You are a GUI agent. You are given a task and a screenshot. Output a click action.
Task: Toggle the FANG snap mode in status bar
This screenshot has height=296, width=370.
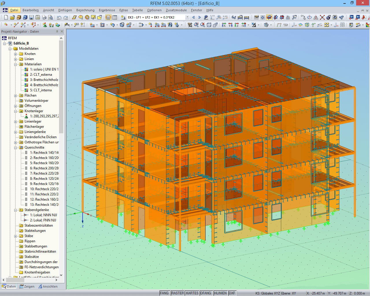[x=164, y=293]
